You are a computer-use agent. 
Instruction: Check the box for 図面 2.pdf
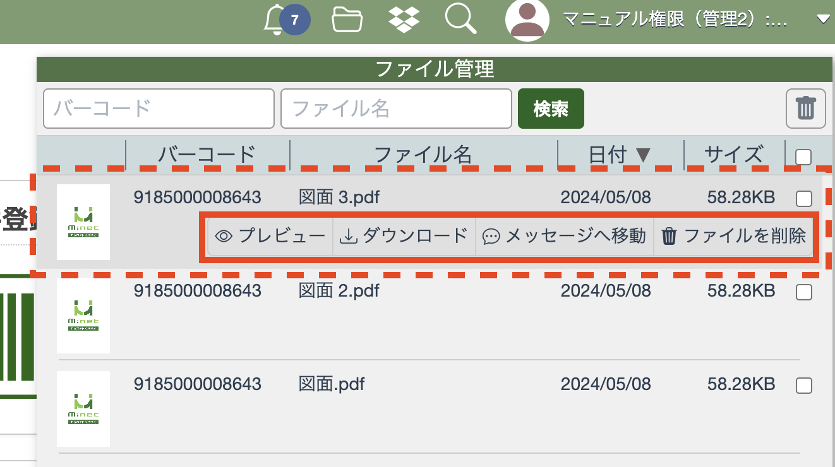803,292
